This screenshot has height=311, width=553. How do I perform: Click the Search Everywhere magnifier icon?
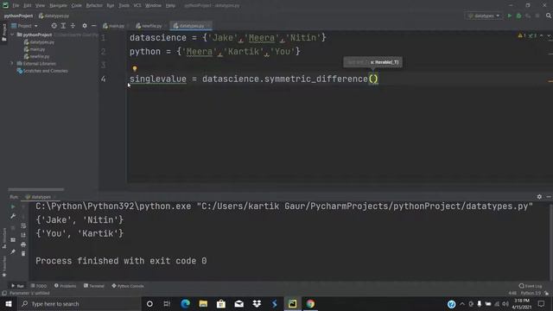[549, 16]
